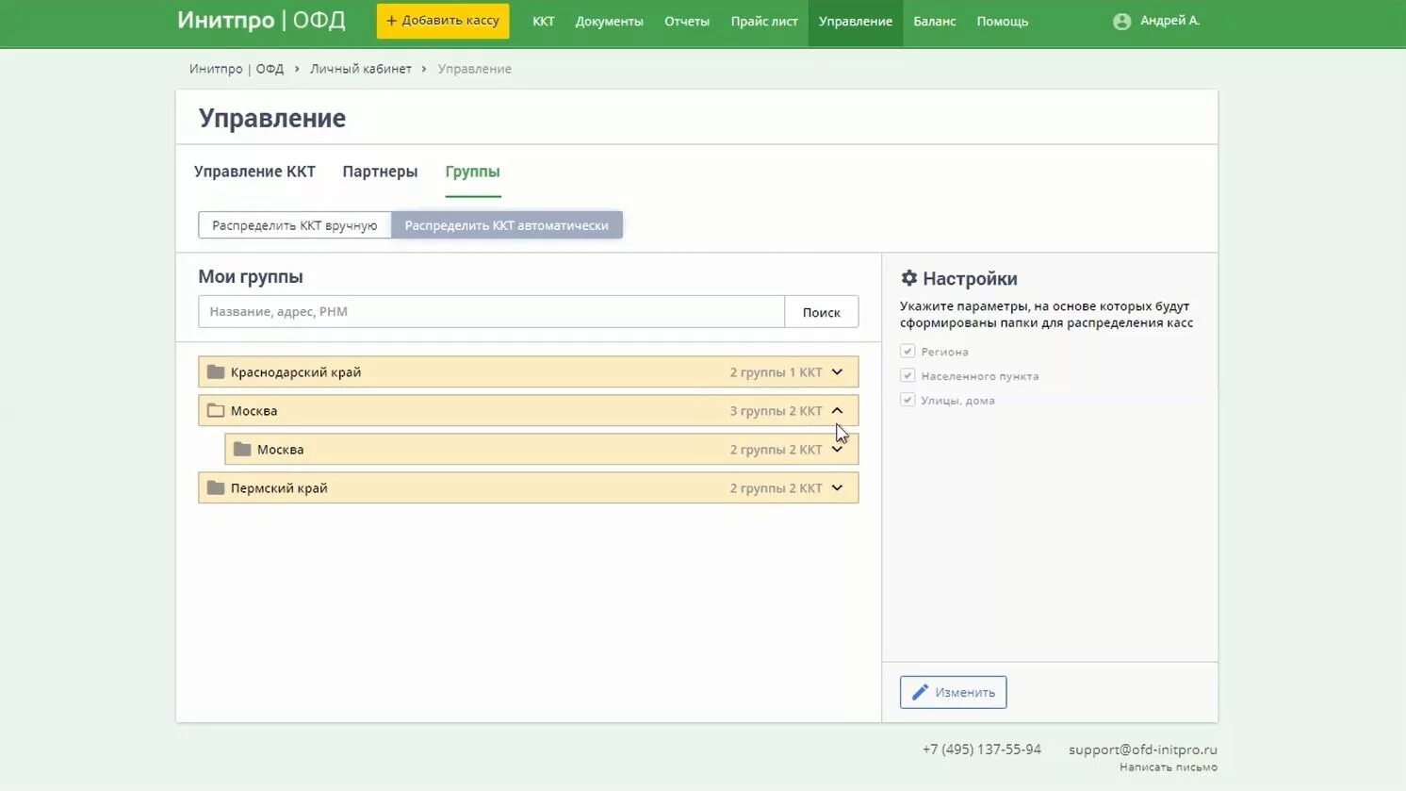Toggle the Улицы, дома checkbox
This screenshot has width=1406, height=791.
click(x=907, y=400)
